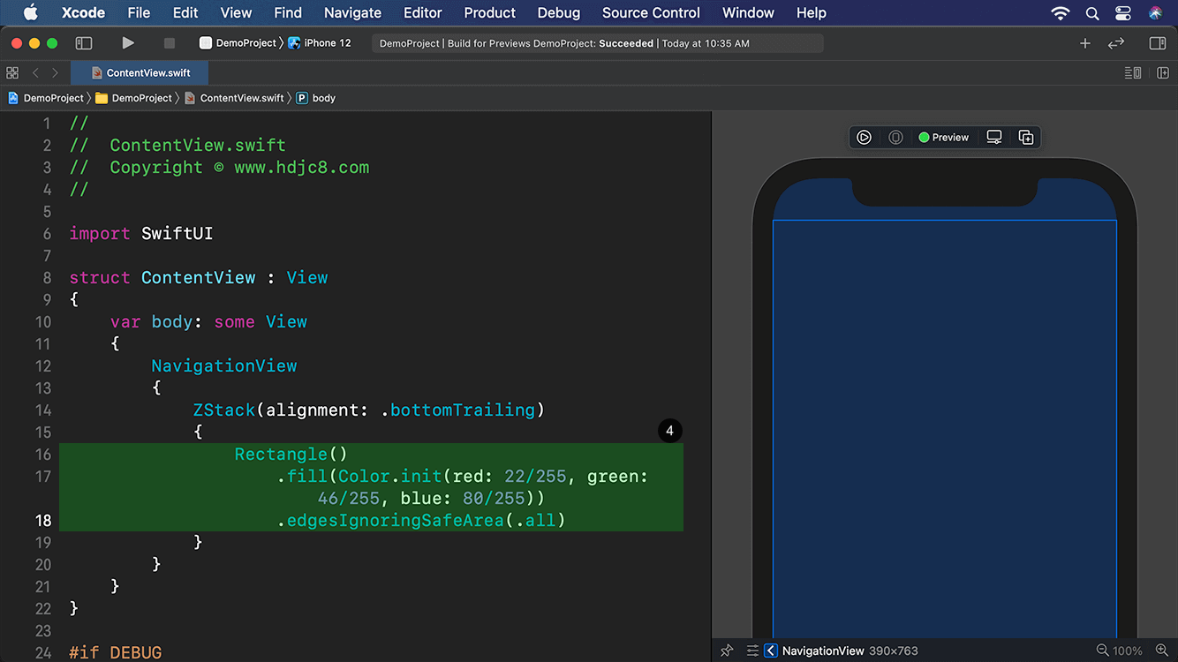This screenshot has height=662, width=1178.
Task: Click the .bottomTrailing alignment text
Action: click(457, 410)
